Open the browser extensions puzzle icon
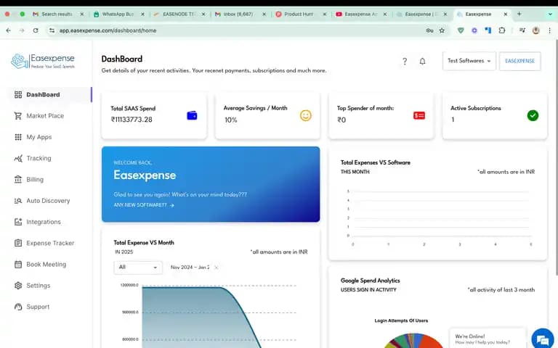This screenshot has width=558, height=348. pyautogui.click(x=502, y=30)
